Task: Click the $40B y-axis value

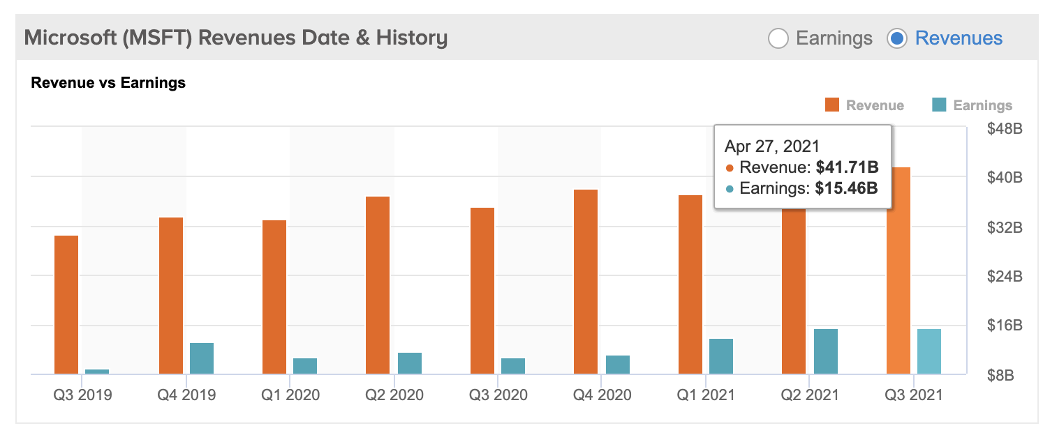Action: 1006,178
